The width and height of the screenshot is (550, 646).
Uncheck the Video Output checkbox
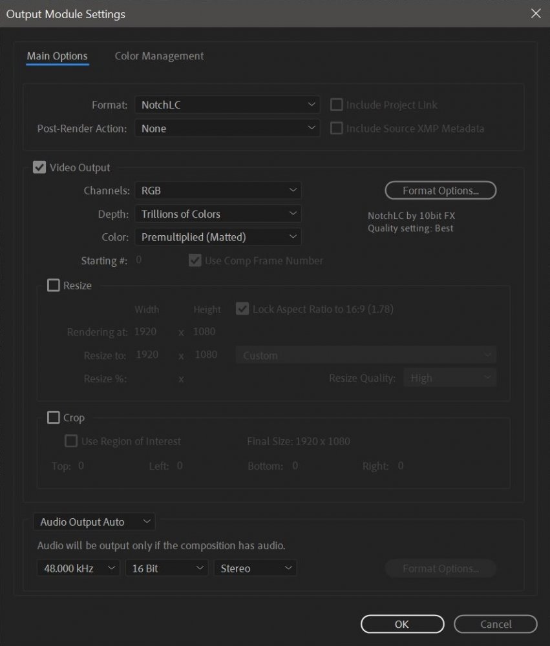39,168
